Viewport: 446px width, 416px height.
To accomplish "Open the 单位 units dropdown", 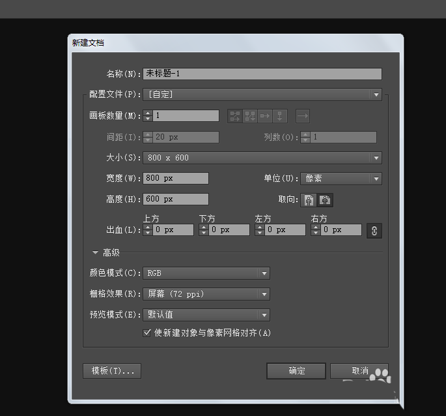I will pyautogui.click(x=341, y=179).
